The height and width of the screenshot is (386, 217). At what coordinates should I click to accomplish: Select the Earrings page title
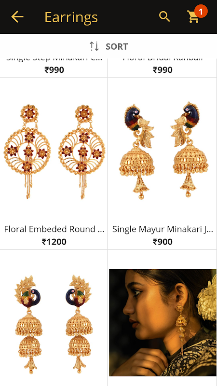71,17
